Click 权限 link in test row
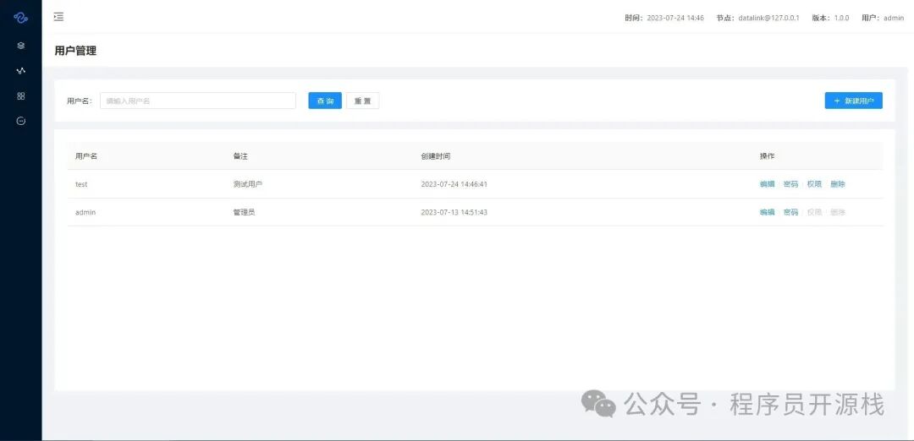Screen dimensions: 914x441 point(814,184)
